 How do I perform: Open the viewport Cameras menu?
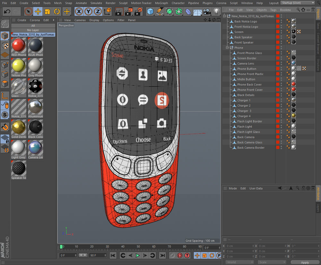point(80,20)
